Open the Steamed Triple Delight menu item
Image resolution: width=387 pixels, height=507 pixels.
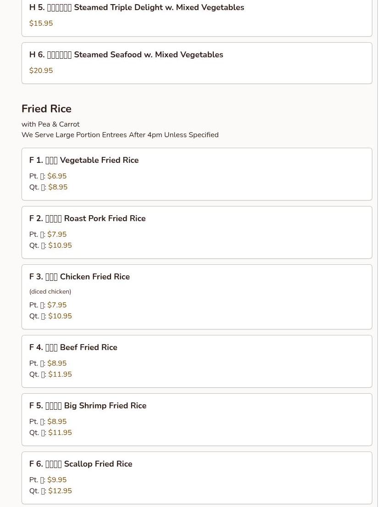click(137, 8)
